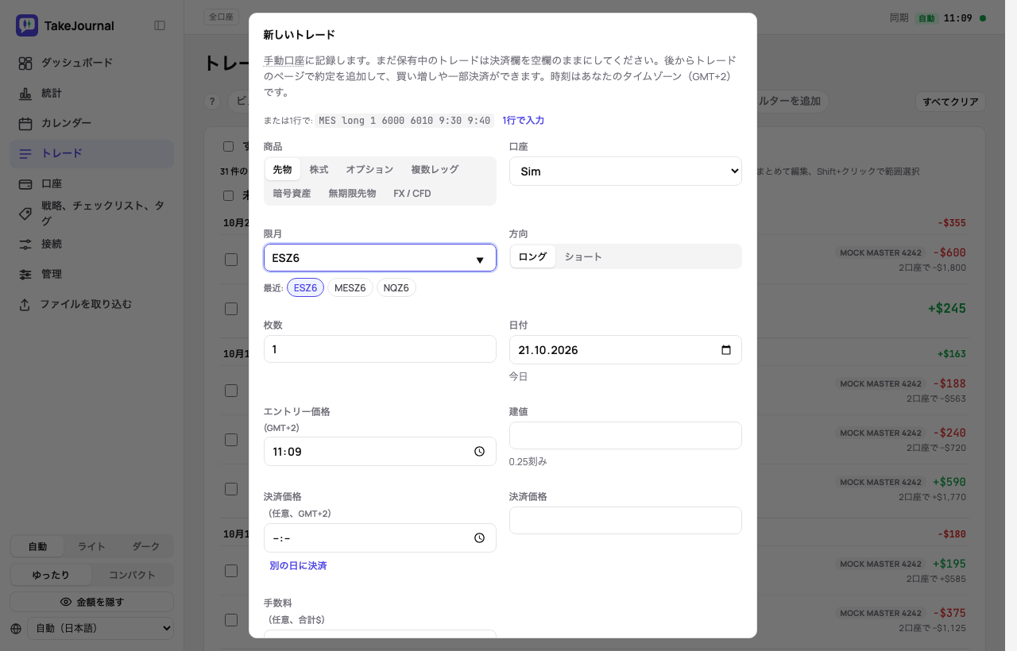The height and width of the screenshot is (651, 1017).
Task: Toggle checkbox for -$375 trade row
Action: 231,620
